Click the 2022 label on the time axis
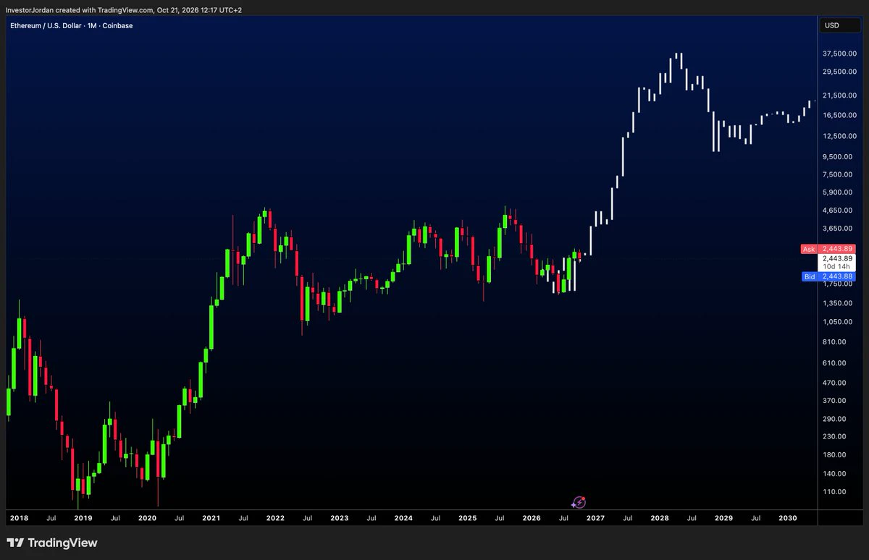869x560 pixels. click(x=275, y=519)
